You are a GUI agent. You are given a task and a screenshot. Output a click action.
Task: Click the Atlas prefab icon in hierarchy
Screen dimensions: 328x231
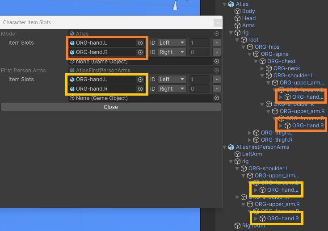231,4
